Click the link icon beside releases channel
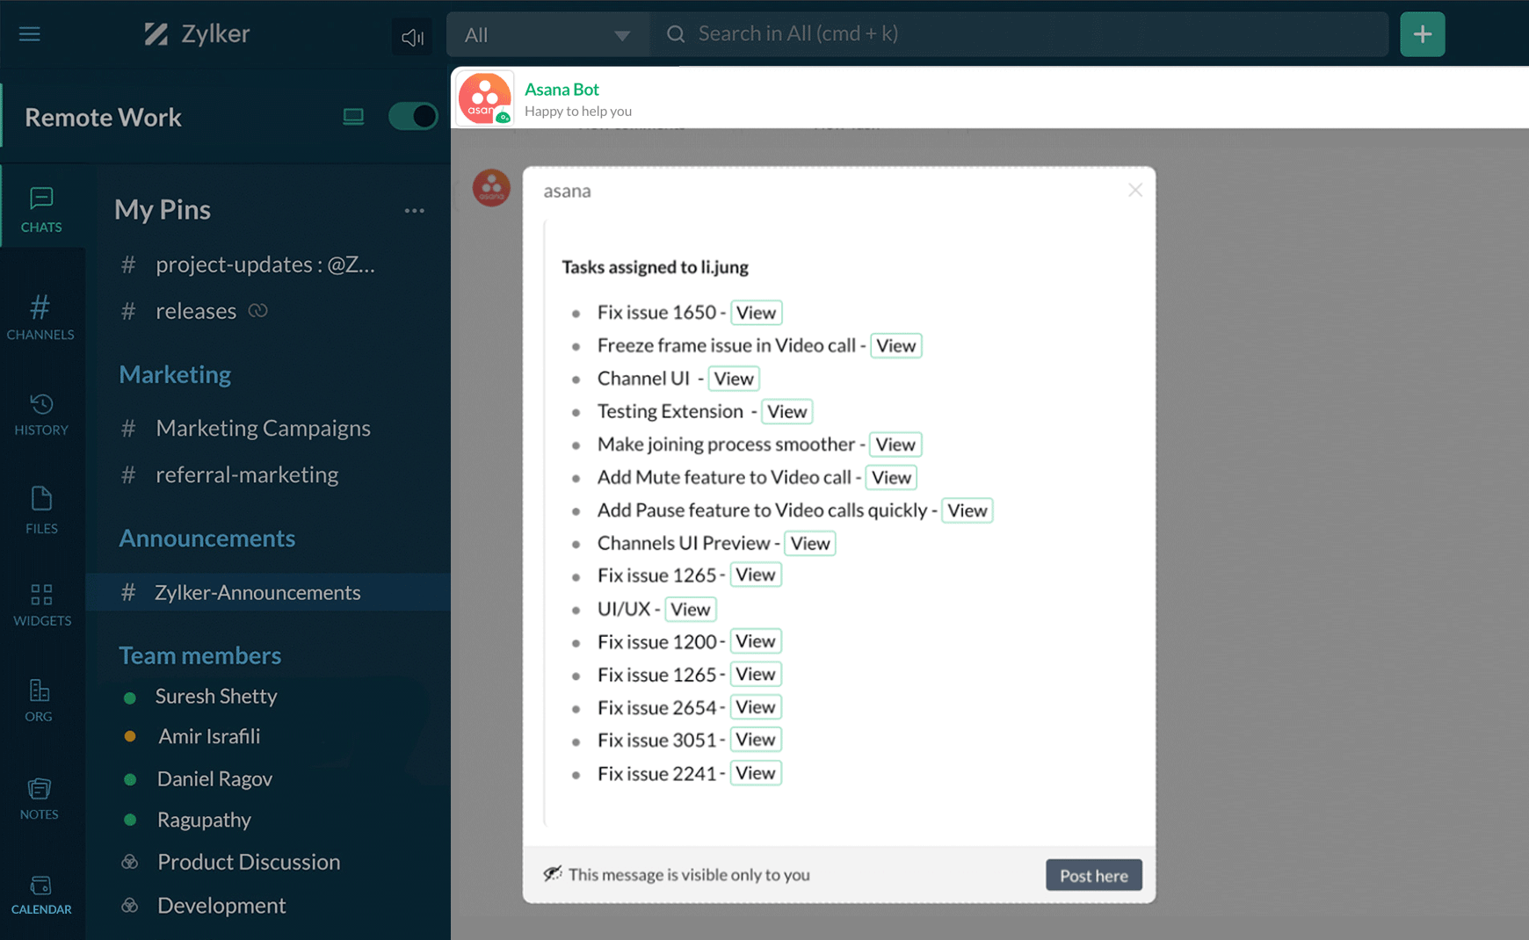1529x940 pixels. (x=257, y=310)
